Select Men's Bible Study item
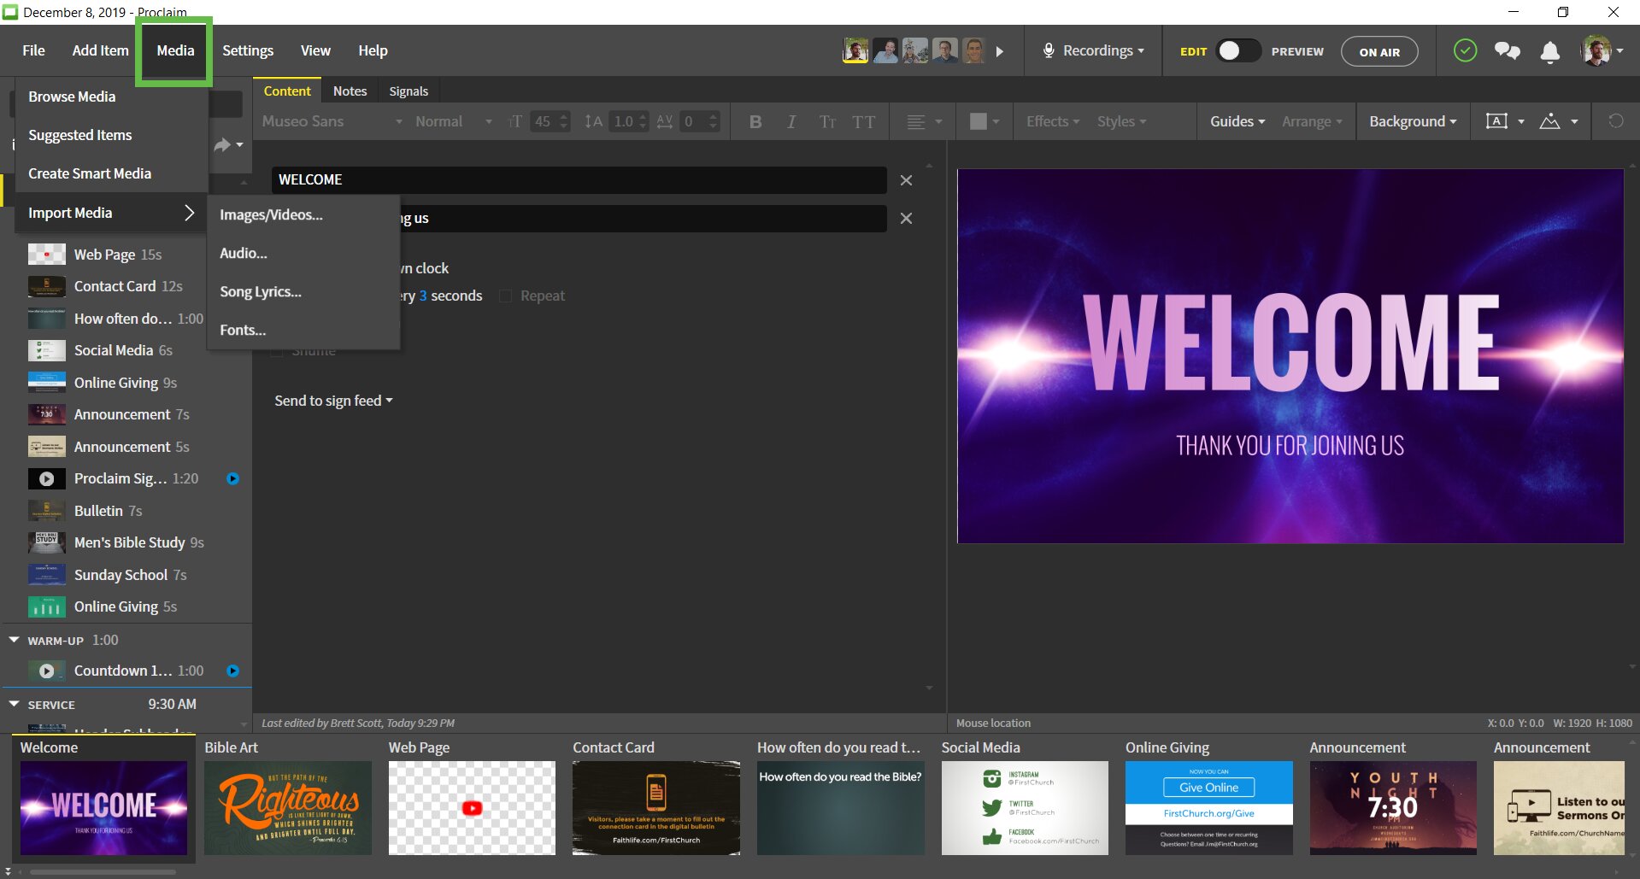 click(128, 542)
